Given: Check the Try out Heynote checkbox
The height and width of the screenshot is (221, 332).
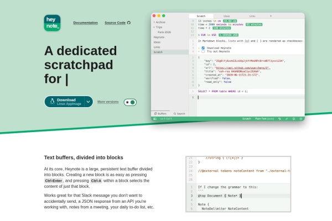Looking at the screenshot, I should [203, 51].
